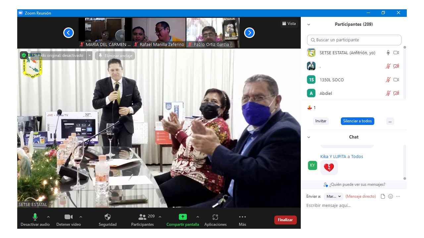This screenshot has height=238, width=424.
Task: Open the Enviar a recipient dropdown
Action: click(334, 196)
